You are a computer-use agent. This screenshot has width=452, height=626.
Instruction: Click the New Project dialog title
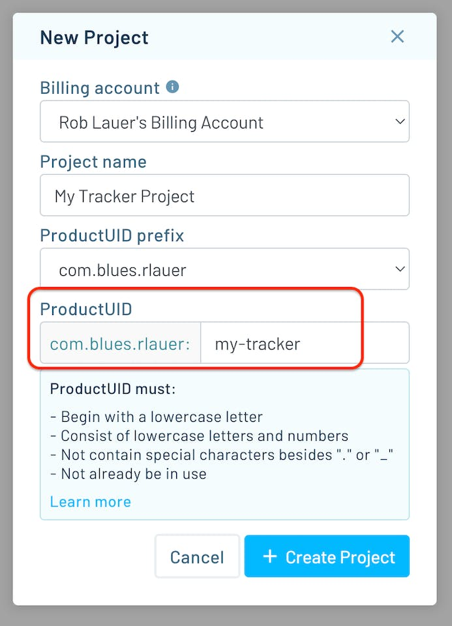pyautogui.click(x=94, y=37)
